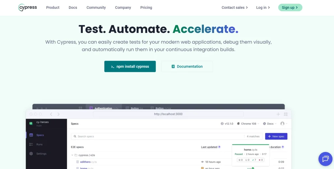Click the cy-heroes project name
The height and width of the screenshot is (169, 334).
tap(43, 122)
